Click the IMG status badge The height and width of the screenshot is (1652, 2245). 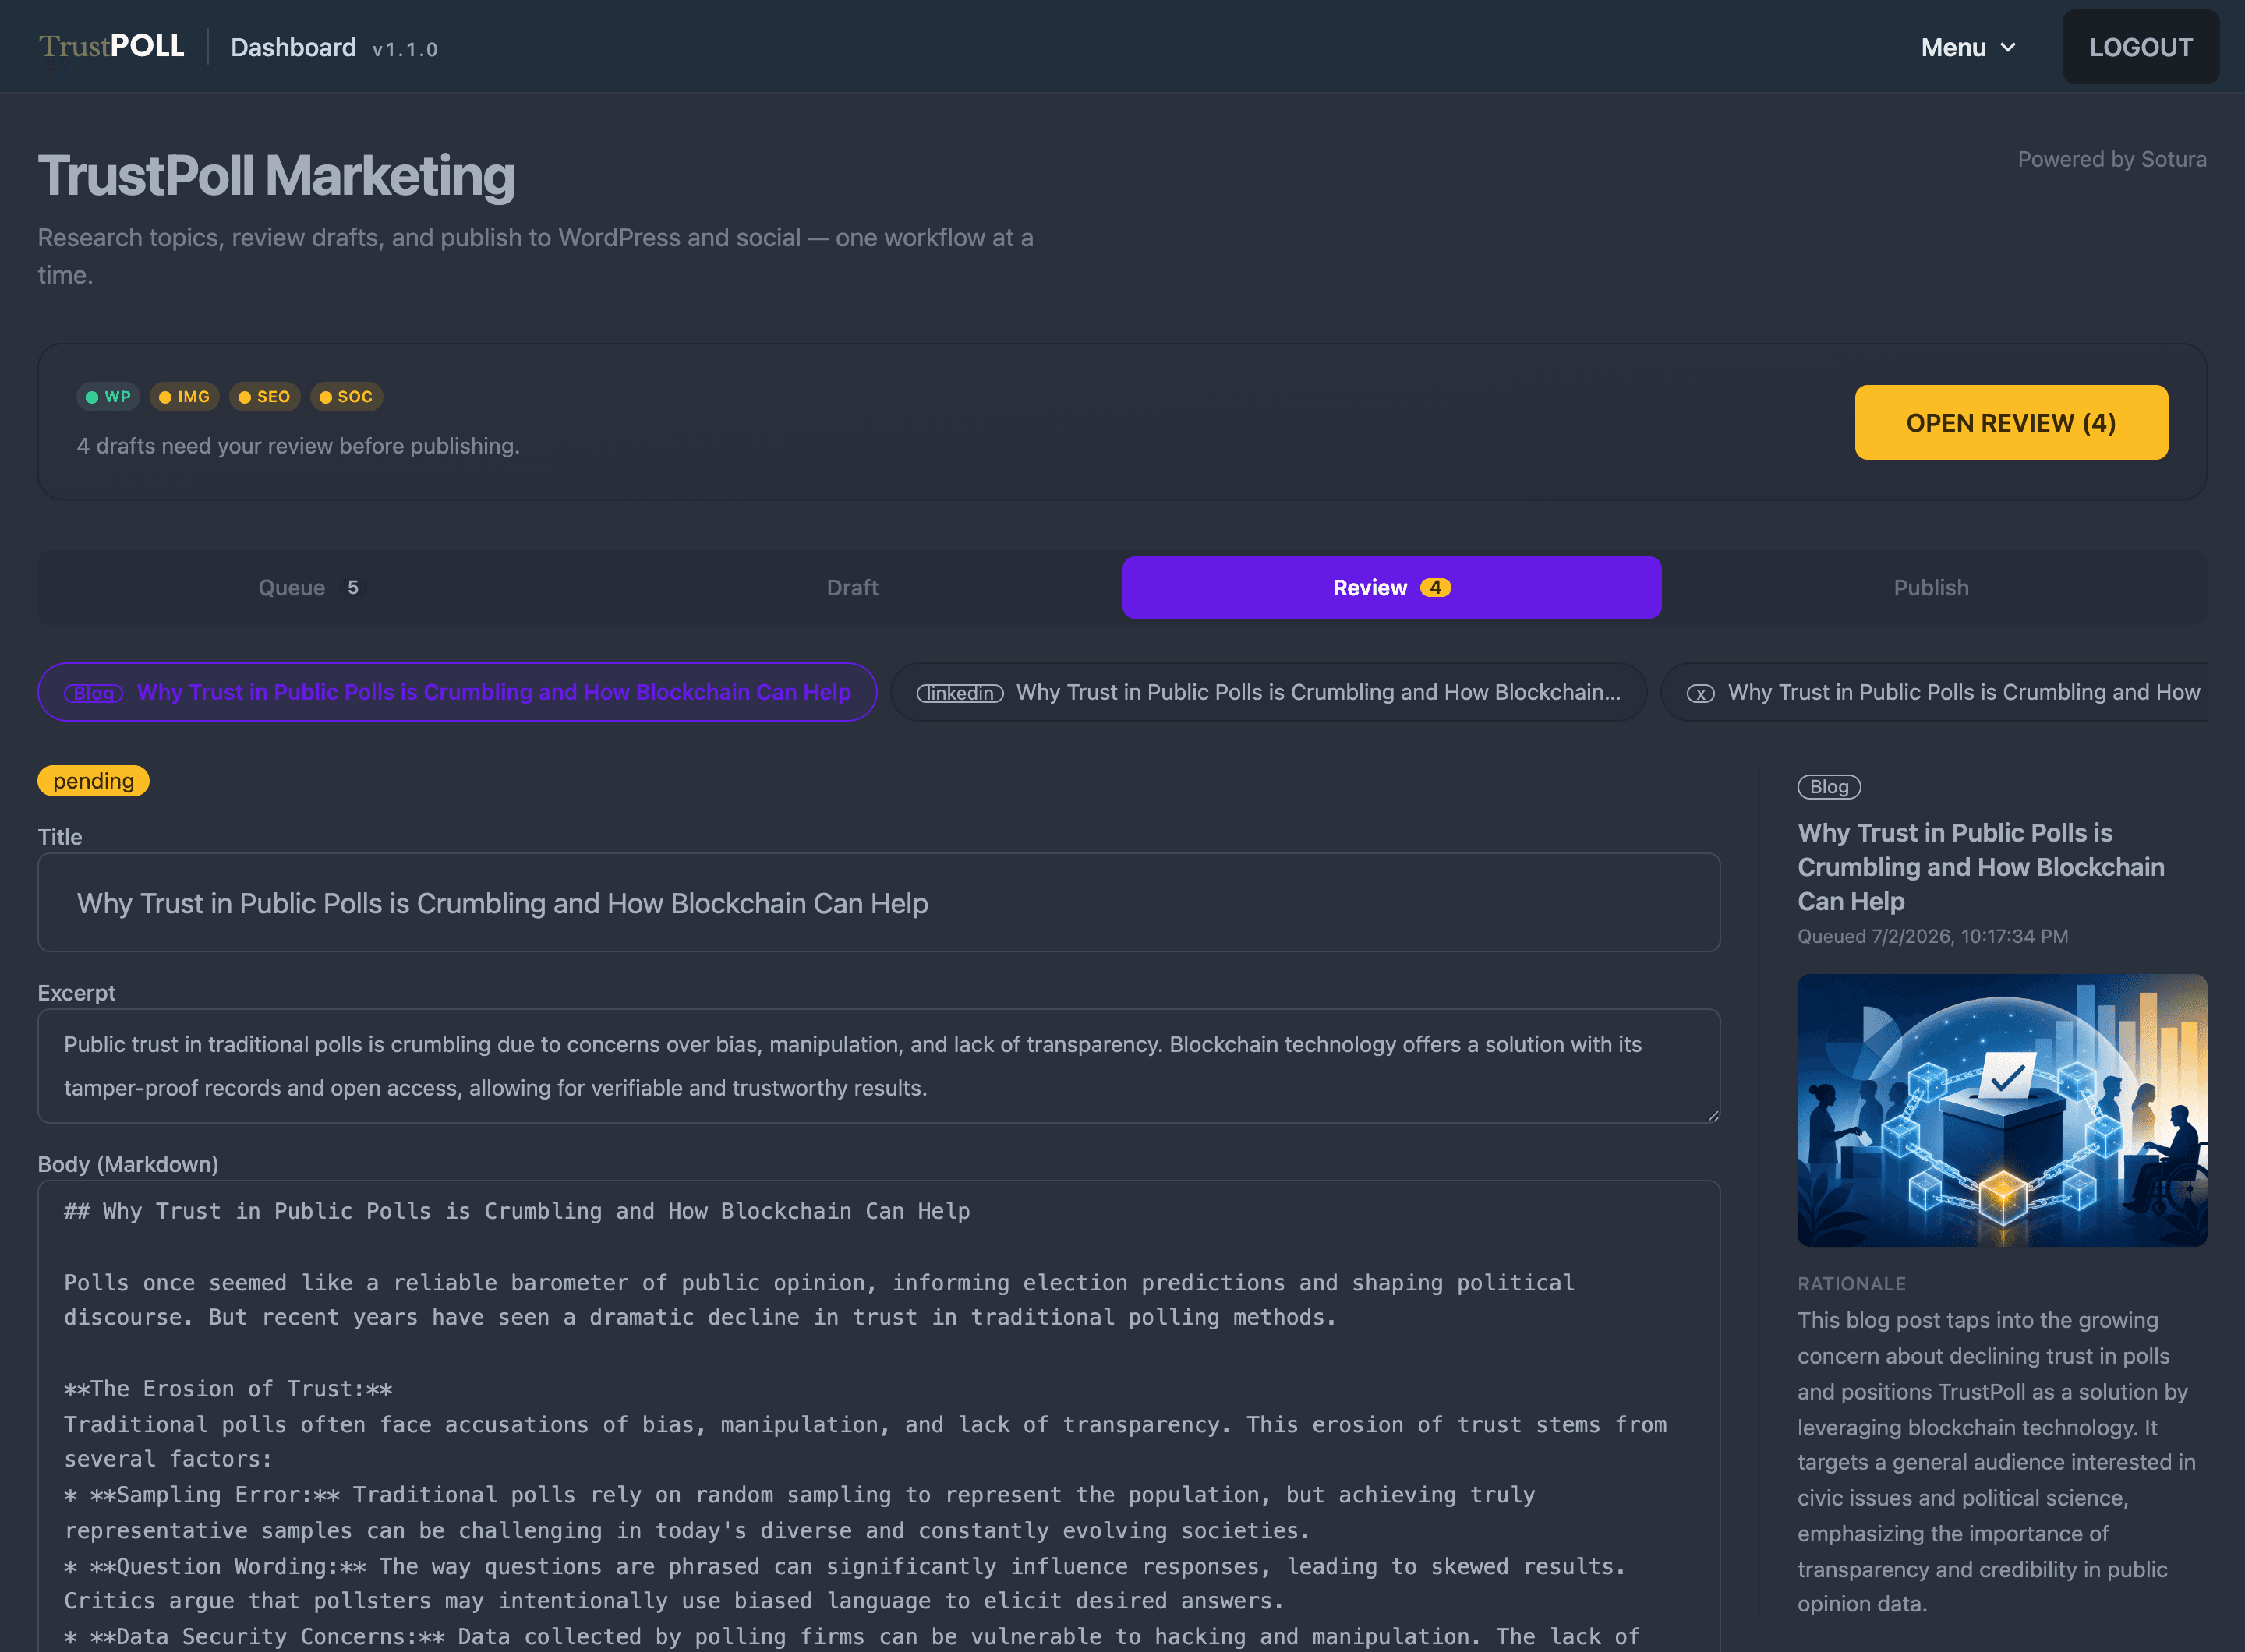(184, 397)
